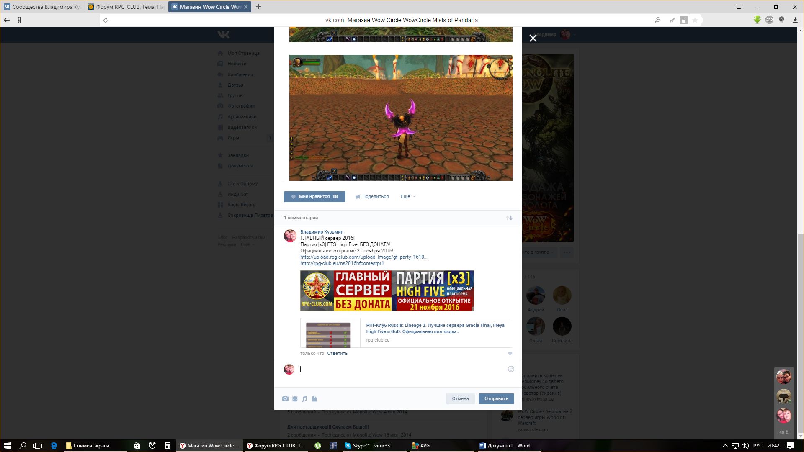Attach audio using the music note icon
The image size is (804, 452).
(304, 399)
